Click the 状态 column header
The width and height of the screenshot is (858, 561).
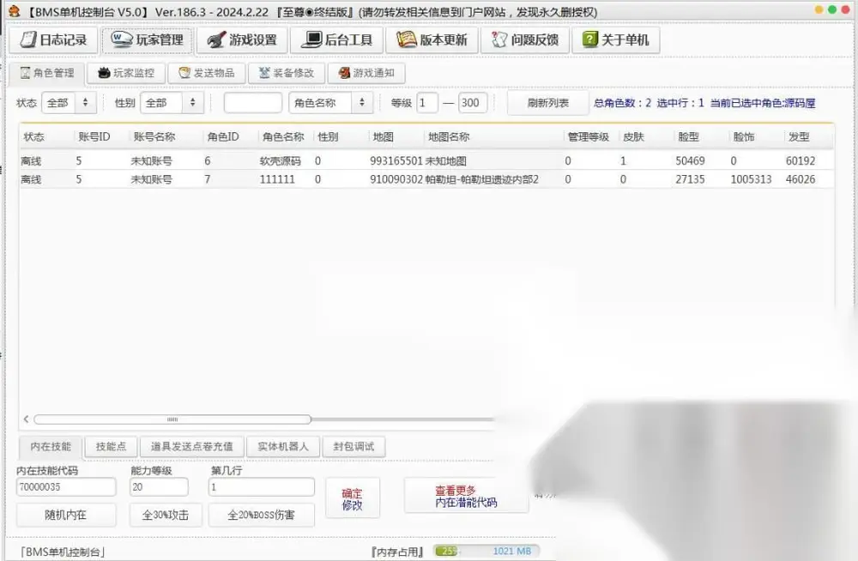pyautogui.click(x=34, y=137)
